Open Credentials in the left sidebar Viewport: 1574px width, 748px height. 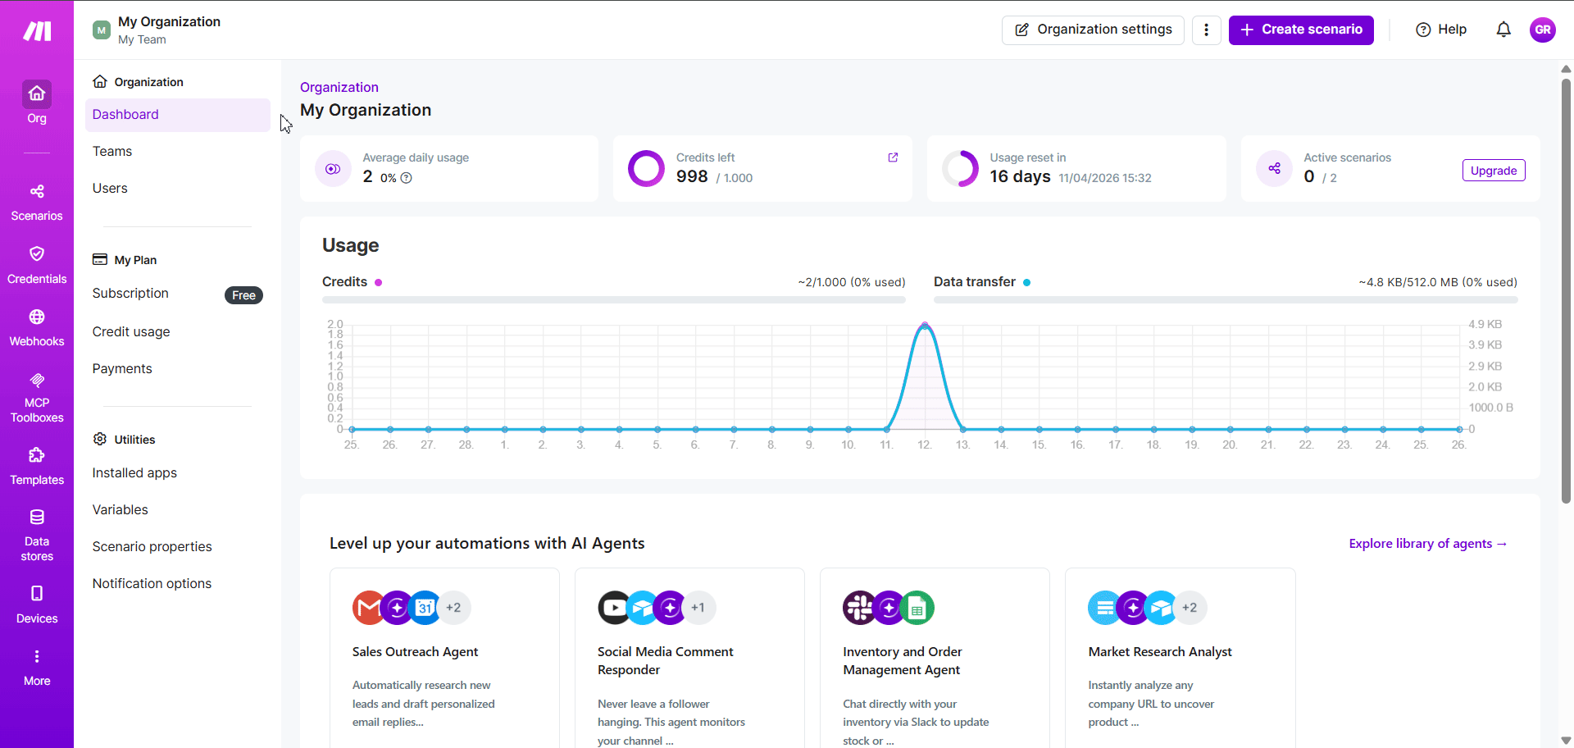(x=37, y=265)
